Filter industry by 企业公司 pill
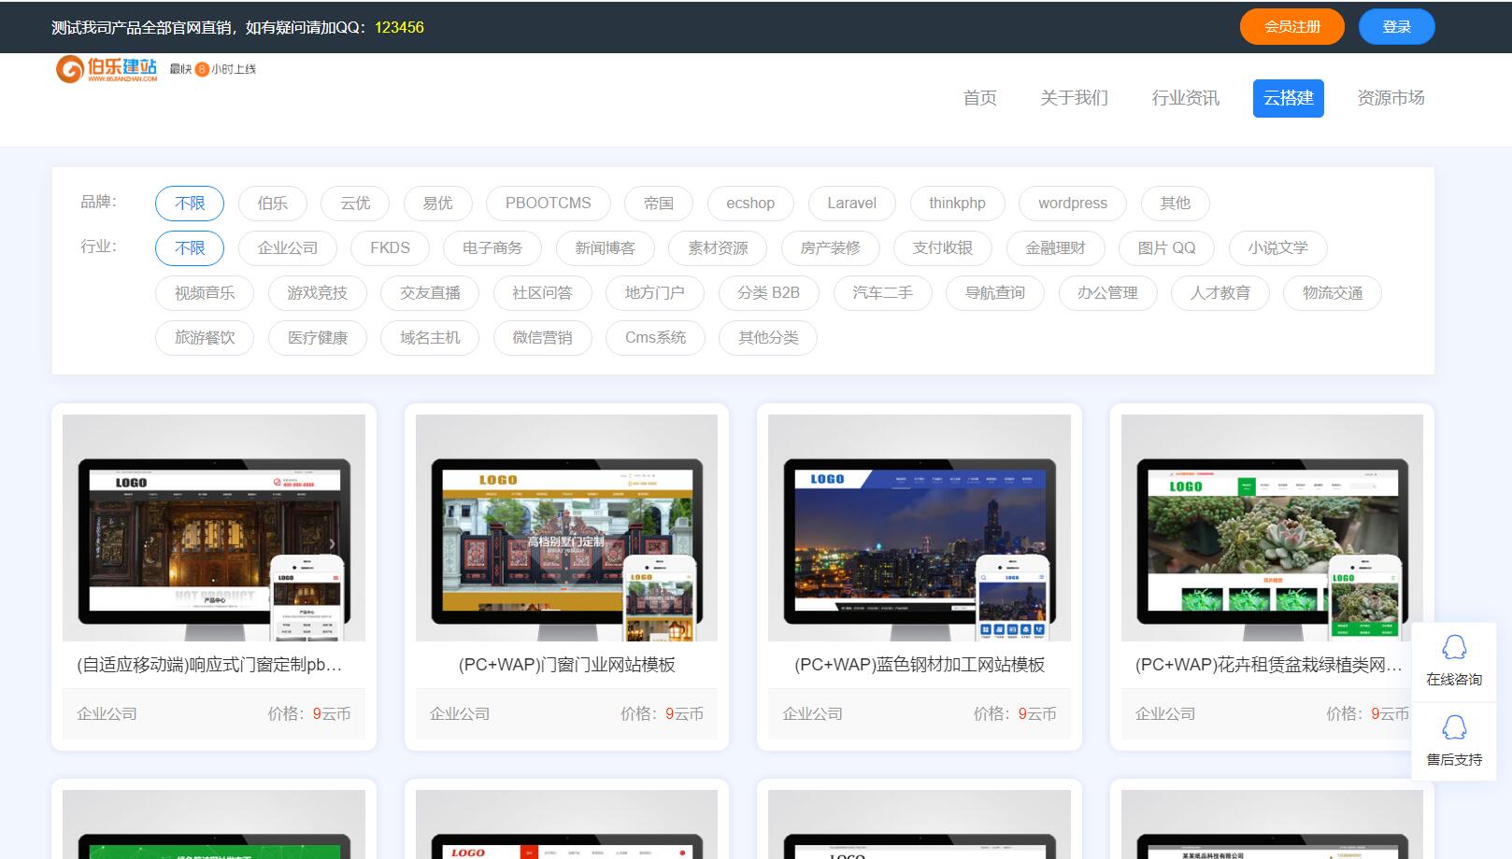 (288, 247)
